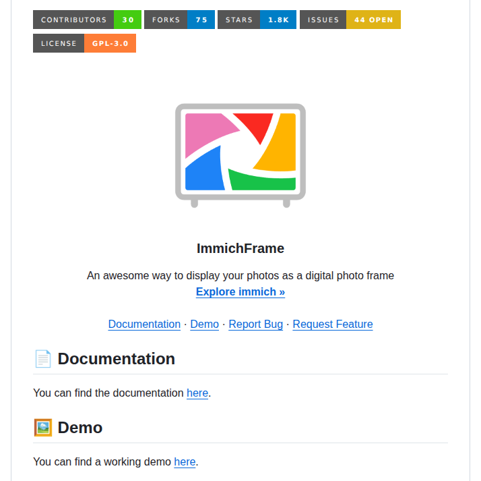
Task: Click the framed picture icon beside Demo heading
Action: click(43, 428)
